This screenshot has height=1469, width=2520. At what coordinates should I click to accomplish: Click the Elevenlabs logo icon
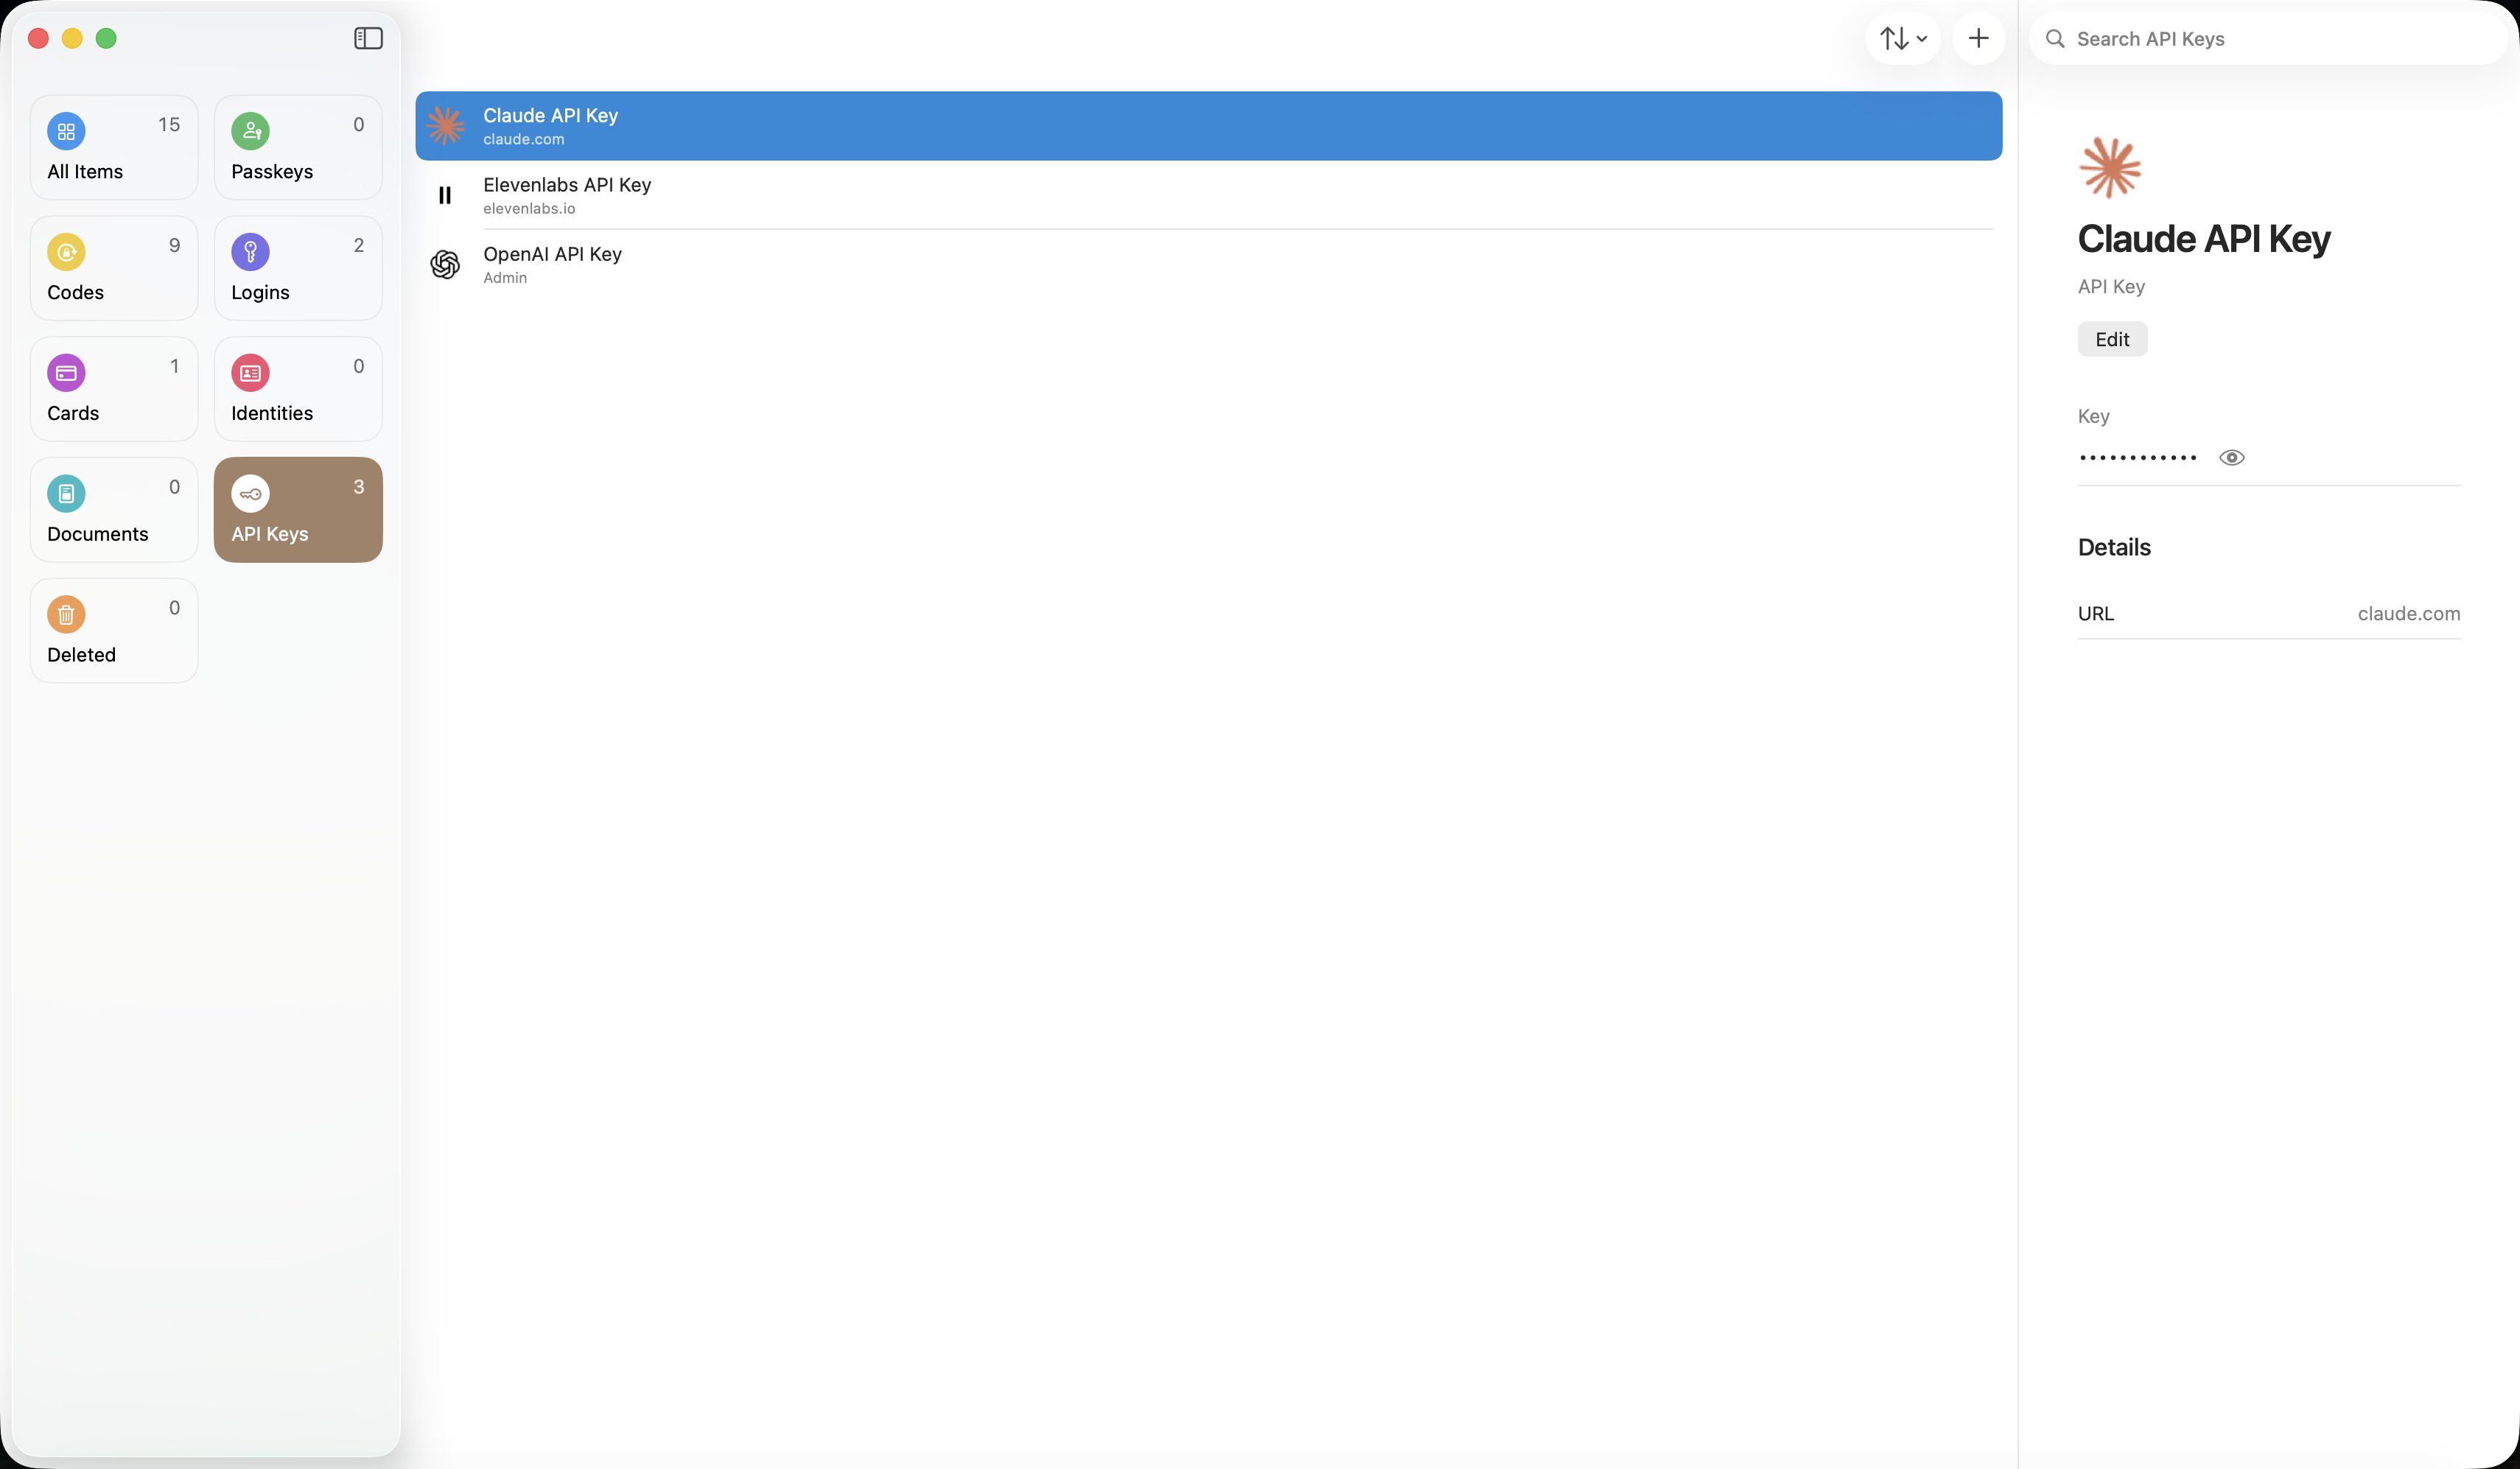tap(445, 195)
